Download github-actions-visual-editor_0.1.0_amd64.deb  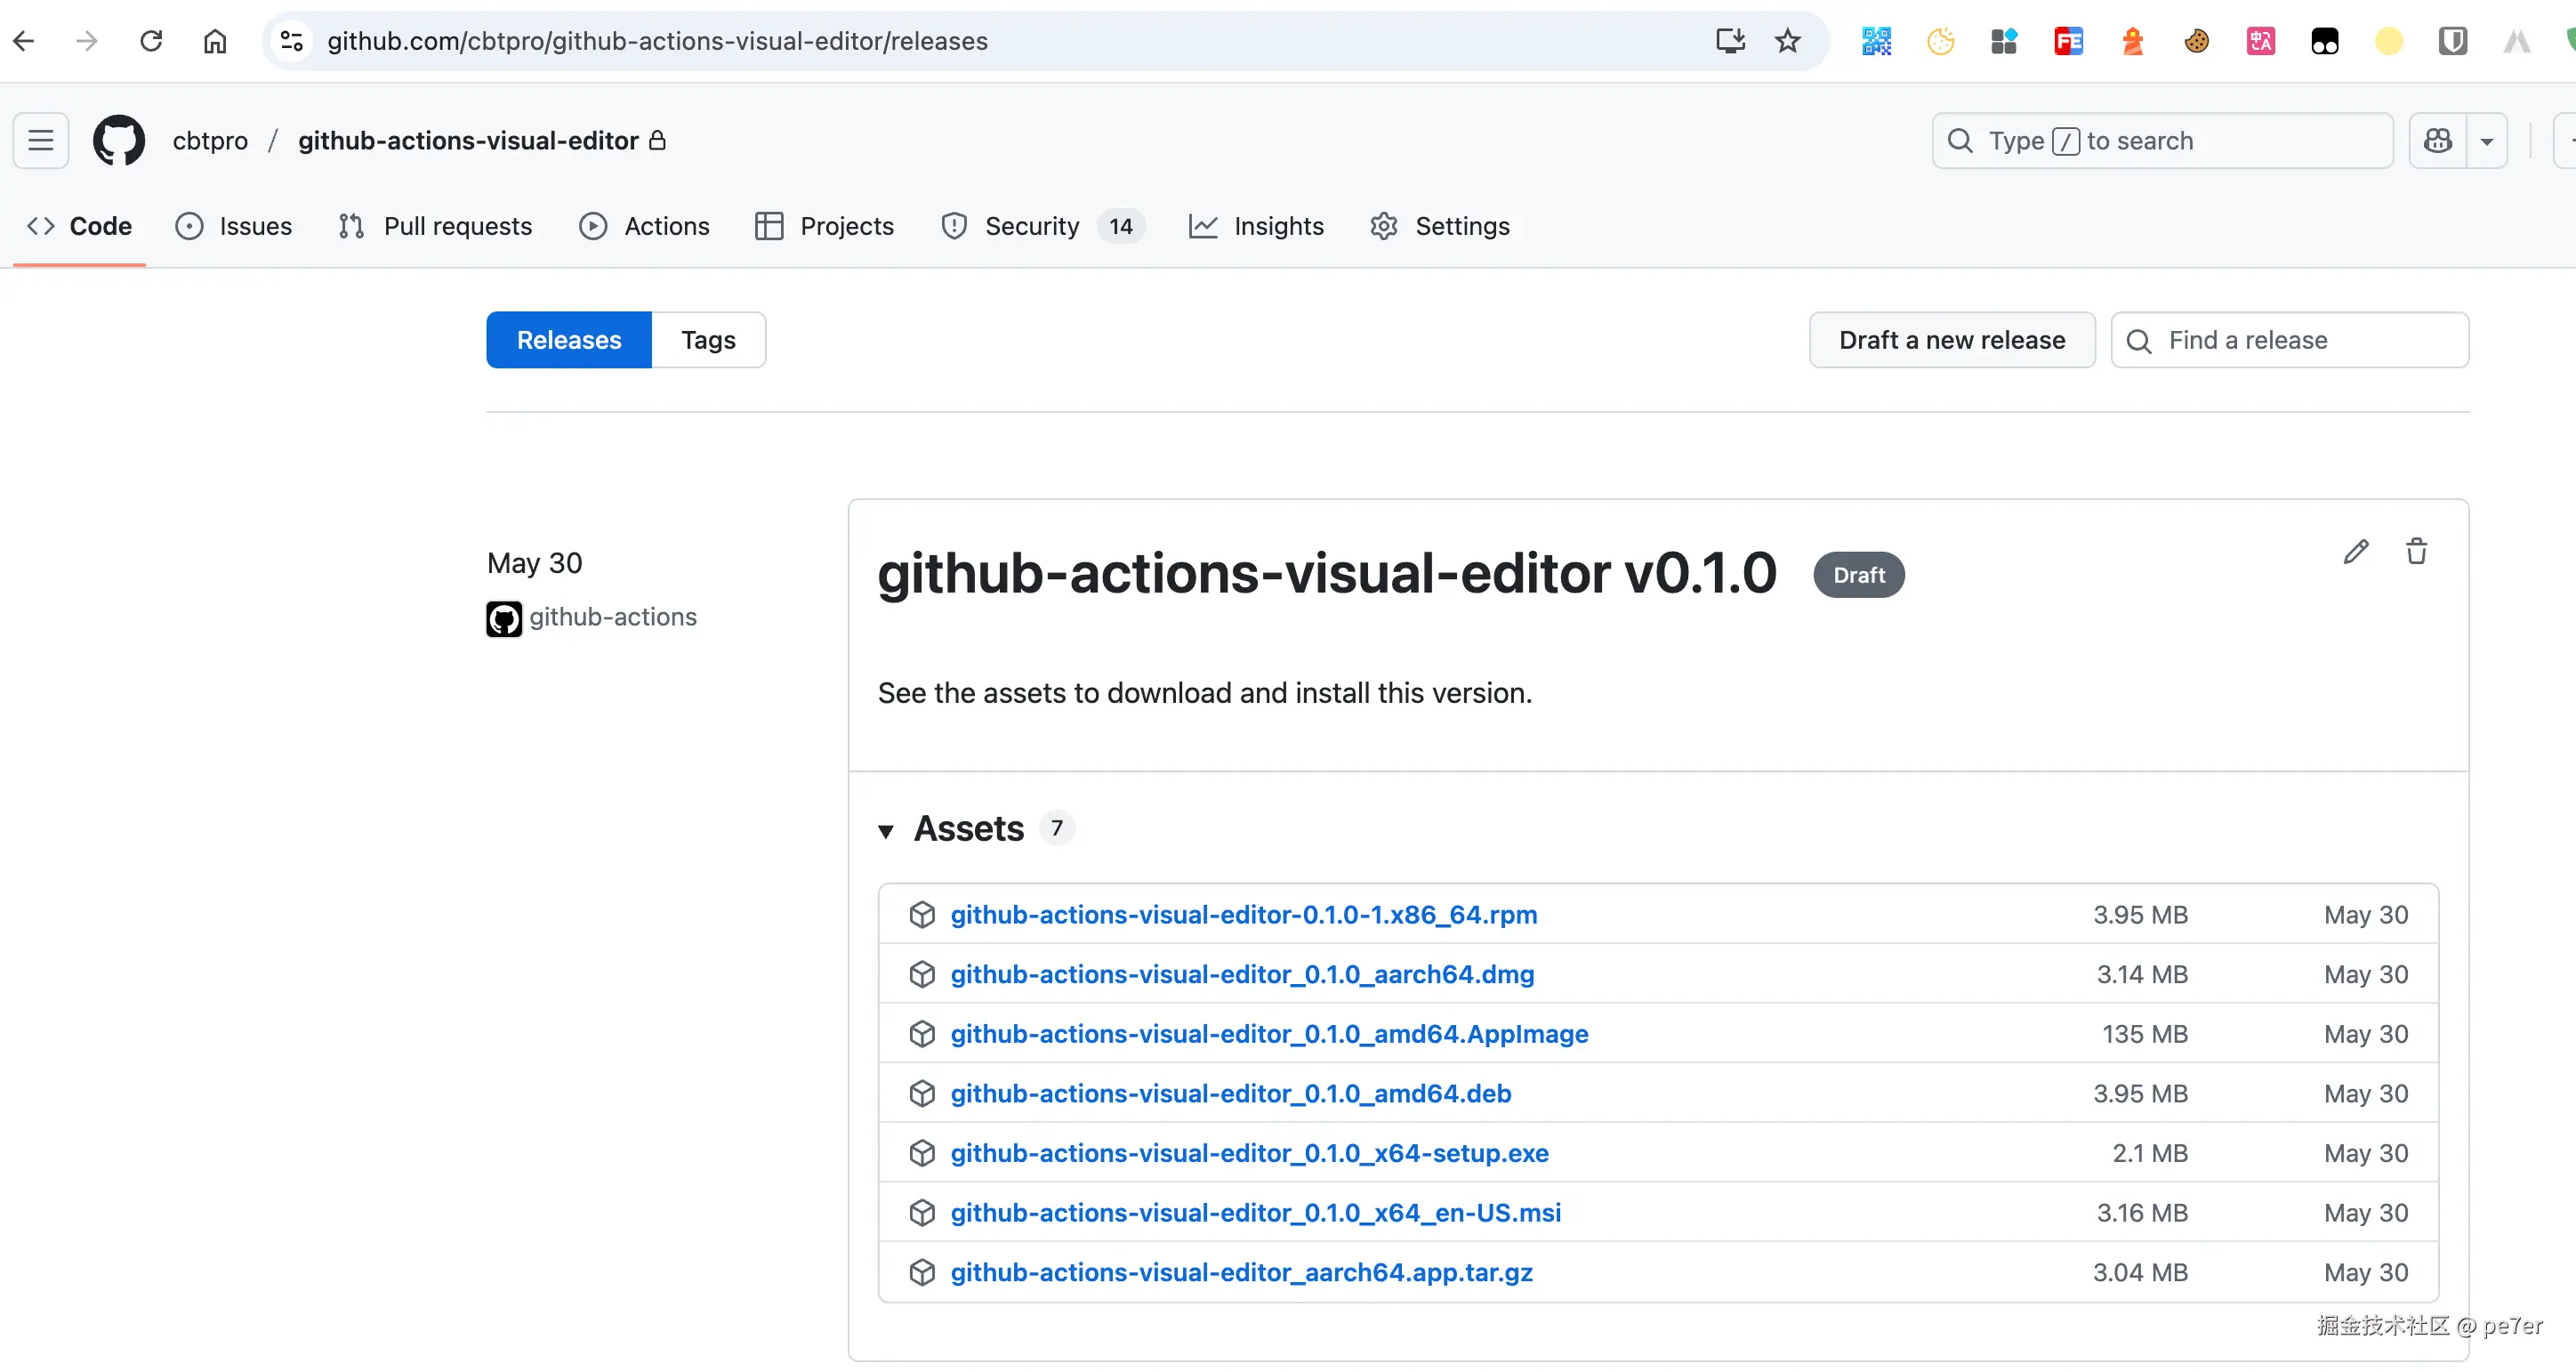[x=1231, y=1093]
